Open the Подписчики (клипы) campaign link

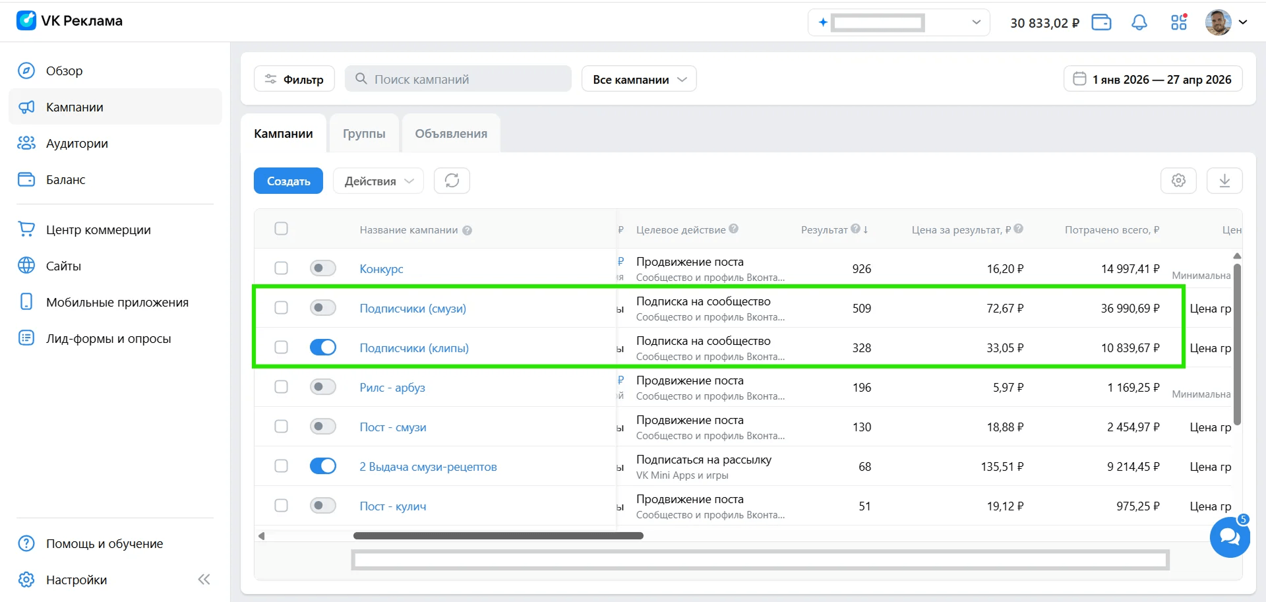pyautogui.click(x=414, y=348)
